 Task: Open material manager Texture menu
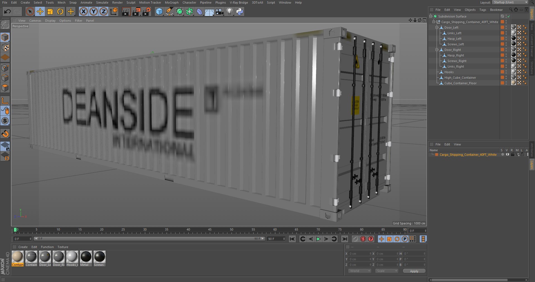tap(63, 247)
